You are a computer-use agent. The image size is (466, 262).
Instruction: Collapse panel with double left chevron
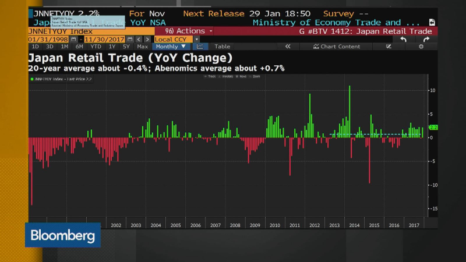(x=288, y=47)
